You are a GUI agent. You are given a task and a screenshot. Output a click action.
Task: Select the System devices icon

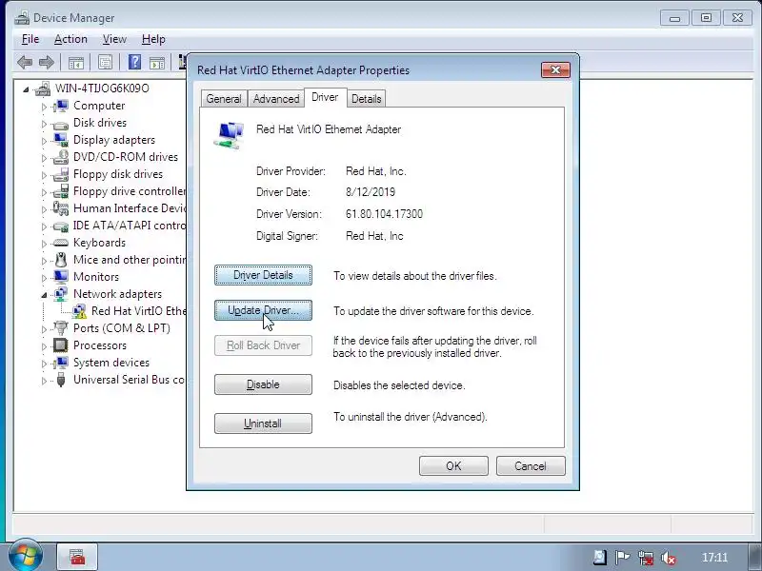coord(61,363)
